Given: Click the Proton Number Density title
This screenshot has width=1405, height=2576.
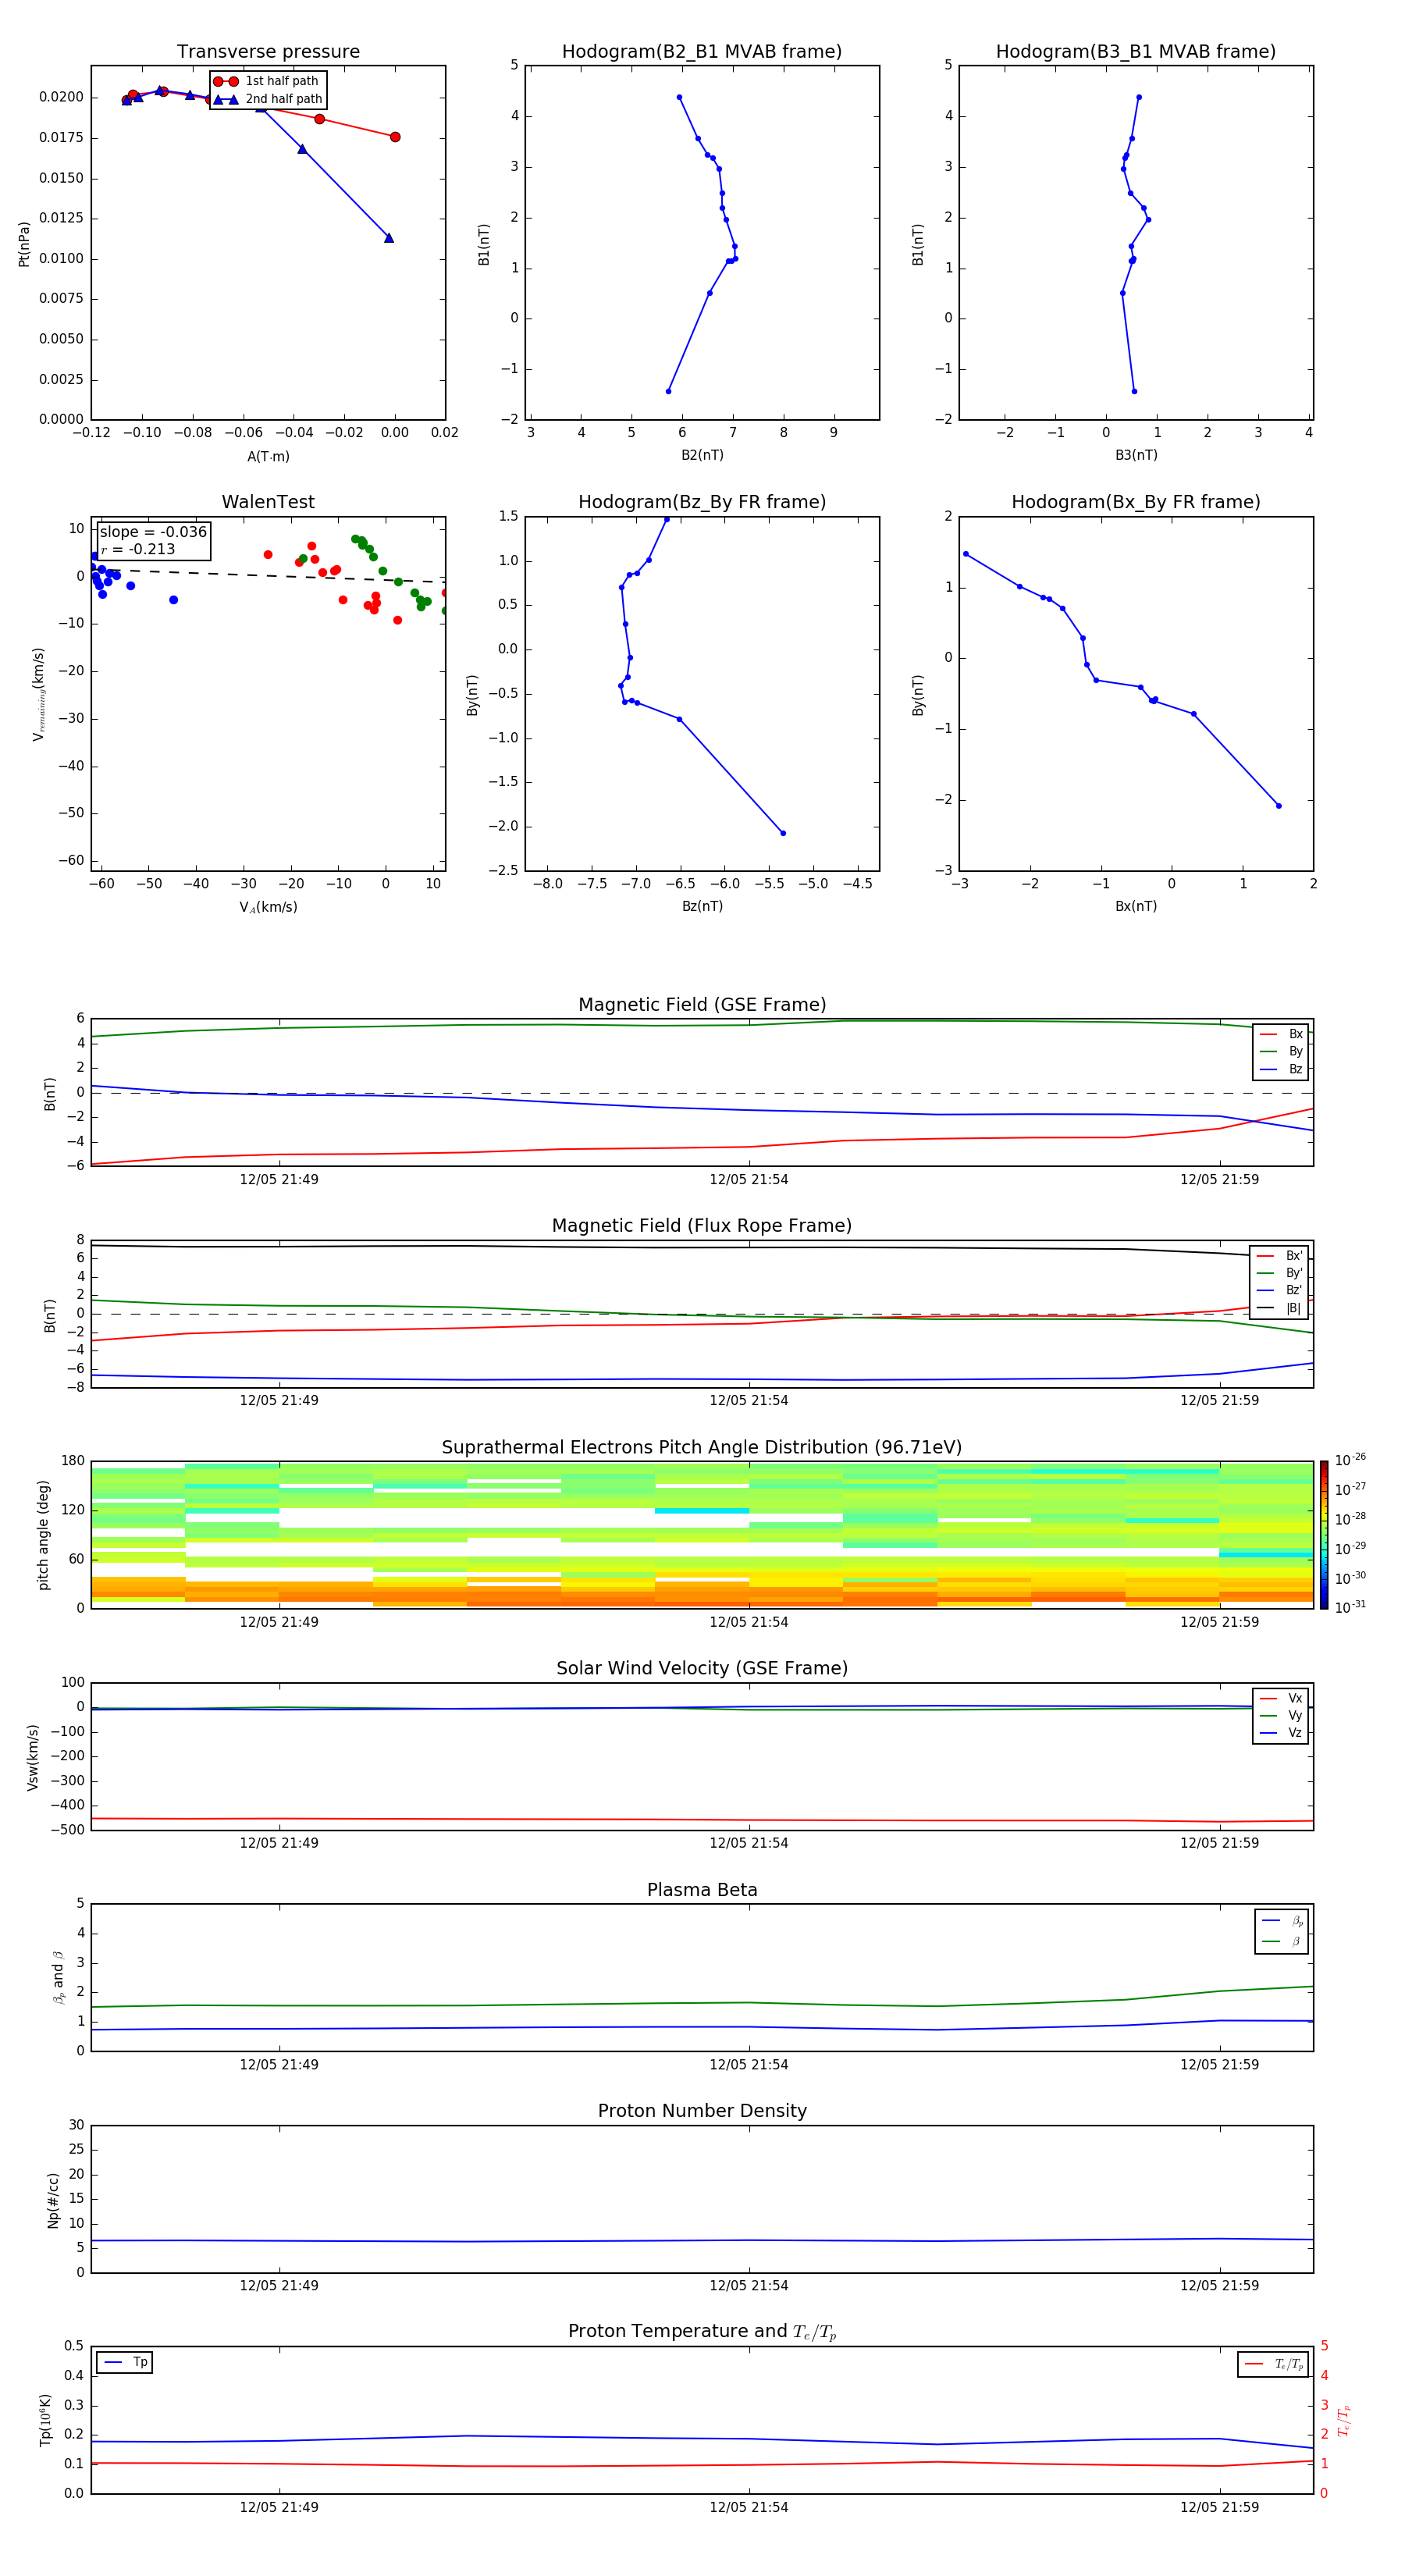Looking at the screenshot, I should [x=702, y=2111].
